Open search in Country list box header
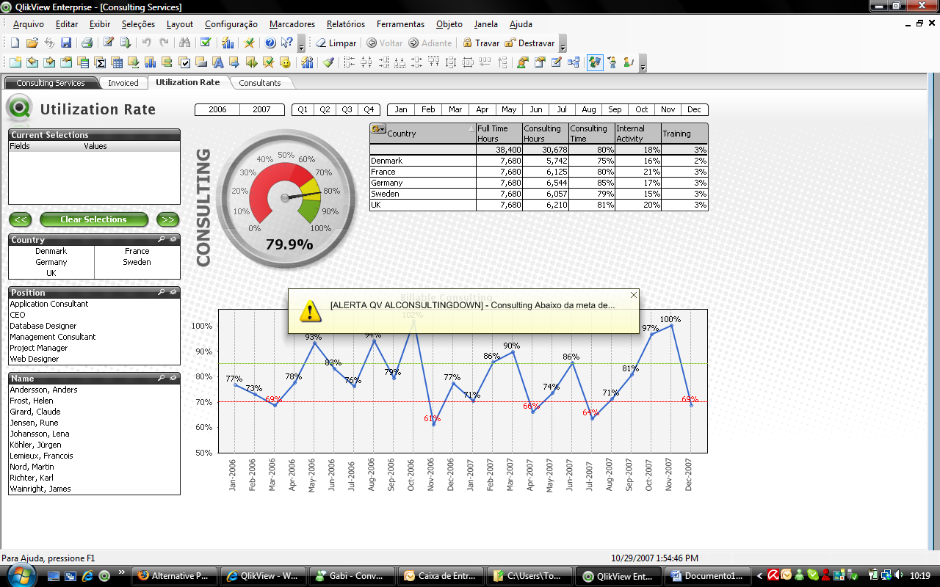Image resolution: width=940 pixels, height=587 pixels. (161, 240)
